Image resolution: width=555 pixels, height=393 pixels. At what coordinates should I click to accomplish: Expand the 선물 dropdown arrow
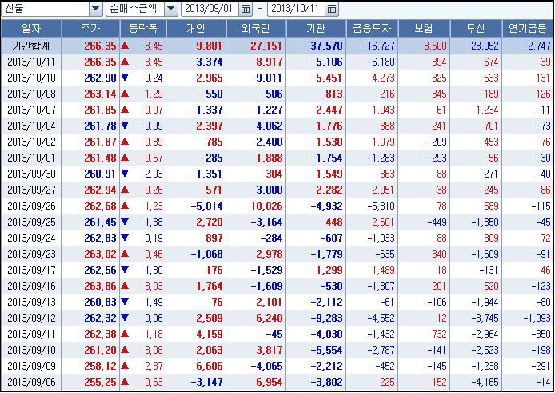tap(96, 9)
